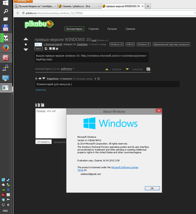Click the blue gear tray icon
This screenshot has width=196, height=214.
[x=8, y=190]
